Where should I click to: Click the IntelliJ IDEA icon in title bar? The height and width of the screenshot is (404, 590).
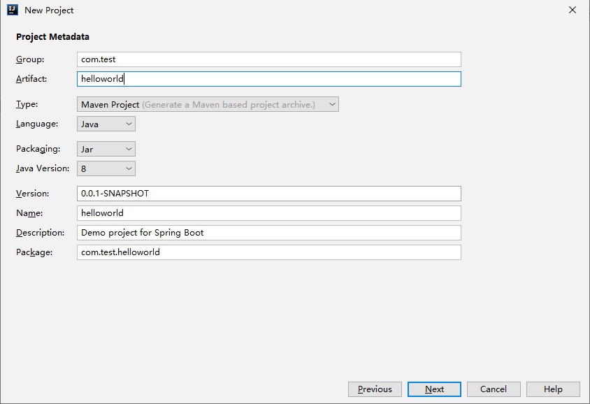(x=13, y=10)
